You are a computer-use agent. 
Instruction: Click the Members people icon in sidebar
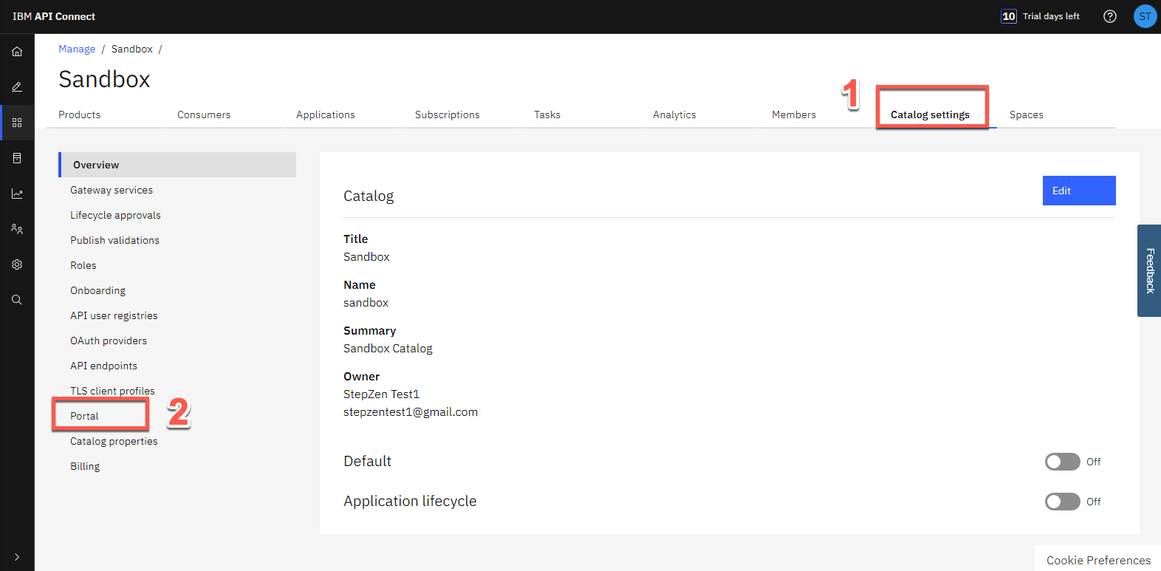17,229
